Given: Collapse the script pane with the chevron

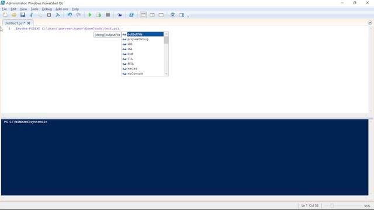Looking at the screenshot, I should point(370,23).
